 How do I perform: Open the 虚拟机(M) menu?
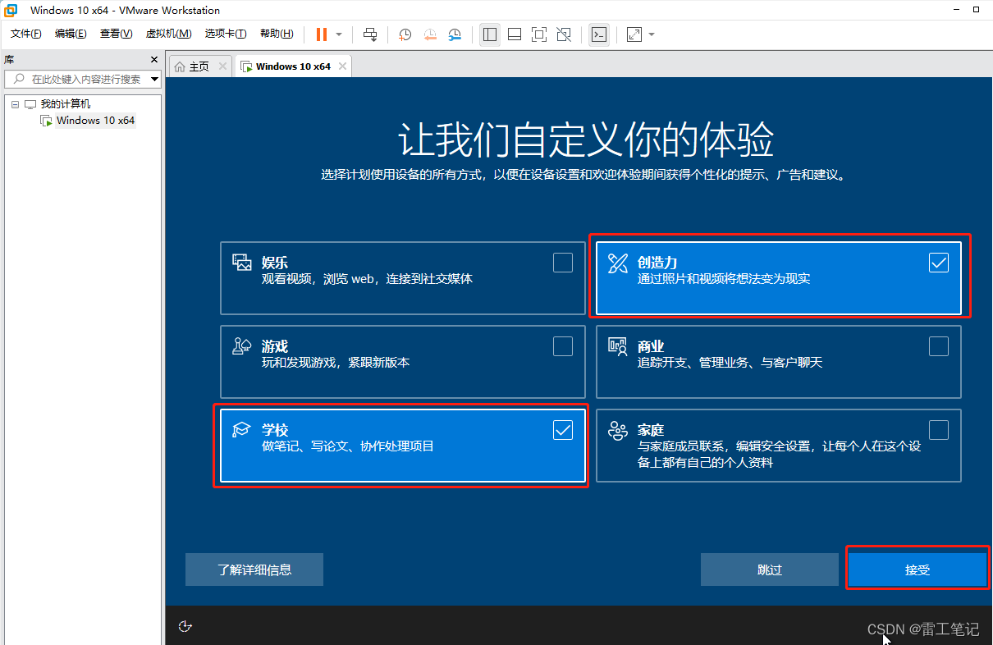(168, 34)
